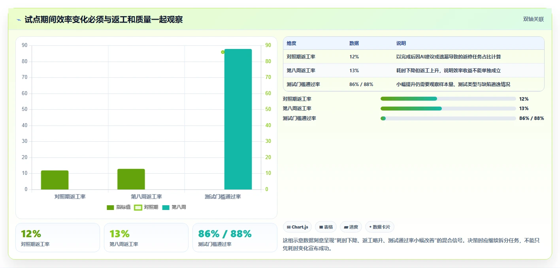Open the 86% / 88% 测试门槛通过率 data card

point(235,238)
